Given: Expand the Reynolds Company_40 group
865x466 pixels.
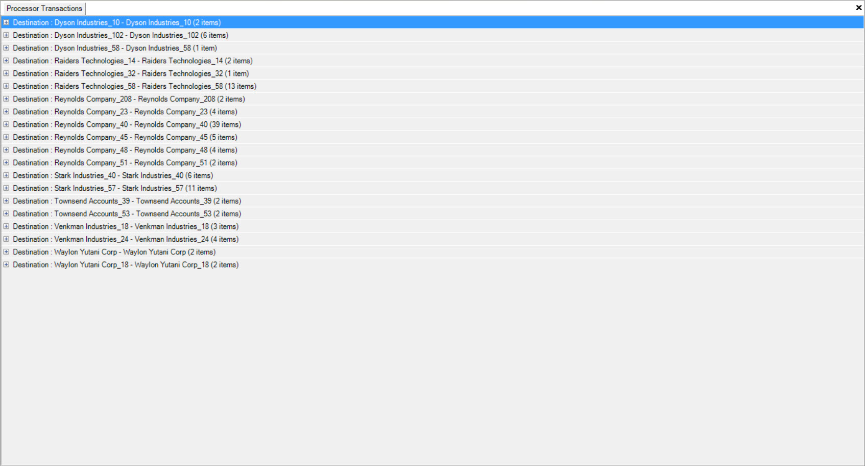Looking at the screenshot, I should pos(6,124).
